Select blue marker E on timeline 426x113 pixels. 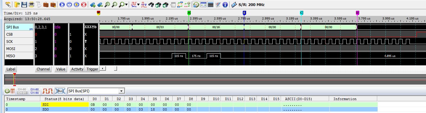[x=244, y=13]
